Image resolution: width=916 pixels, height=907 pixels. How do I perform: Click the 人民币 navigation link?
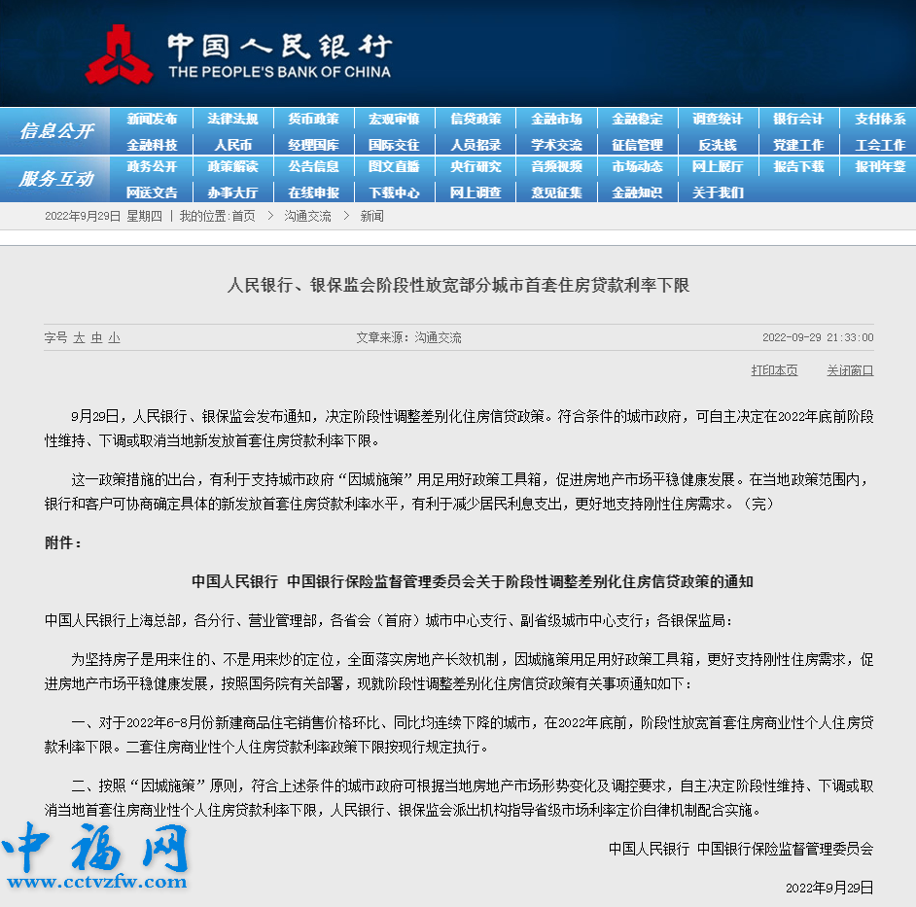[232, 145]
